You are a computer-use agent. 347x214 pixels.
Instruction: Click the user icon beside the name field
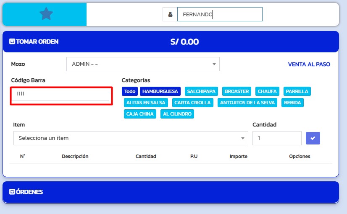(x=170, y=14)
